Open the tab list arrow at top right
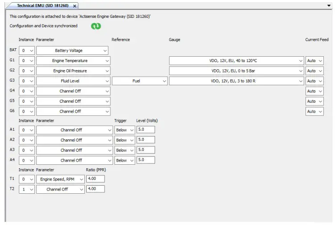The width and height of the screenshot is (335, 225). (x=329, y=5)
